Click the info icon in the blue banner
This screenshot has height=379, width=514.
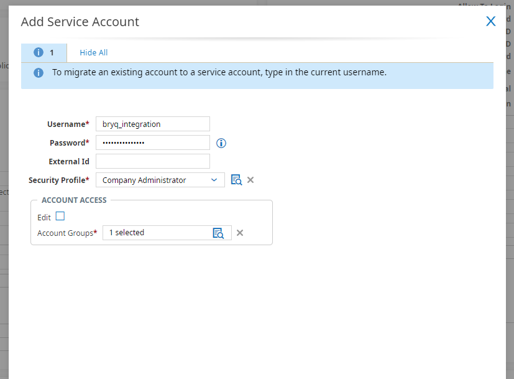tap(39, 73)
